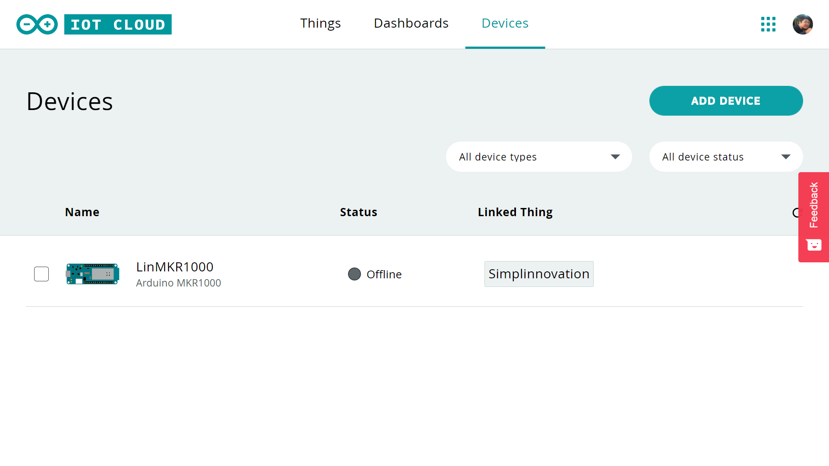Open the apps grid menu icon
The width and height of the screenshot is (829, 466).
pyautogui.click(x=768, y=24)
